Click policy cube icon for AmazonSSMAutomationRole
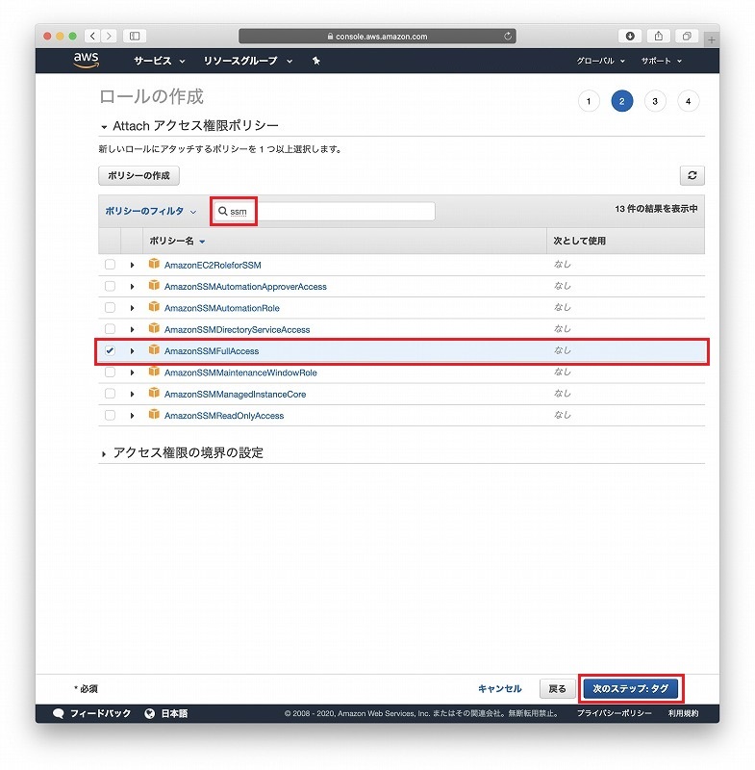Image resolution: width=755 pixels, height=770 pixels. pos(154,307)
